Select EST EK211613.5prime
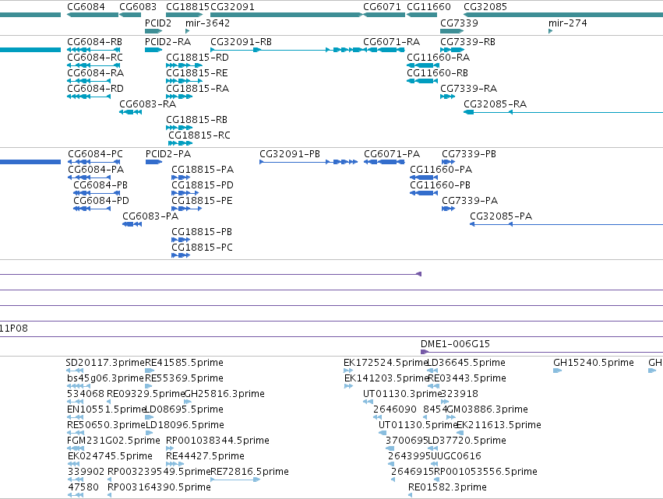This screenshot has height=499, width=663. coord(499,424)
